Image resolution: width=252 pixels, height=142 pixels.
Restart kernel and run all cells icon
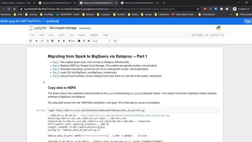click(89, 41)
